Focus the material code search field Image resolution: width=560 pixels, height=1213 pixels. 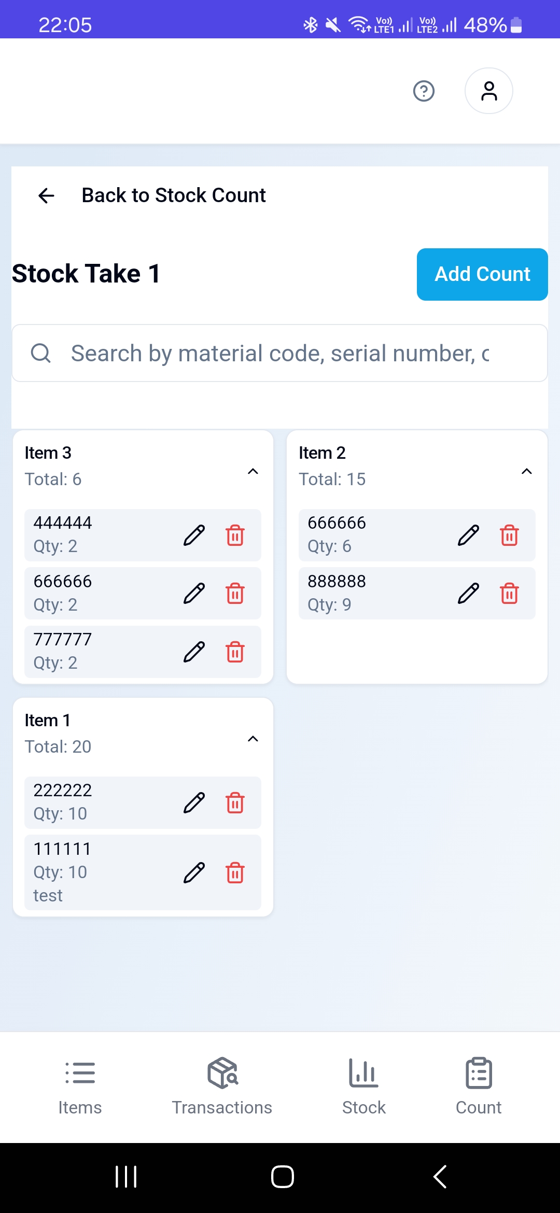[x=280, y=354]
